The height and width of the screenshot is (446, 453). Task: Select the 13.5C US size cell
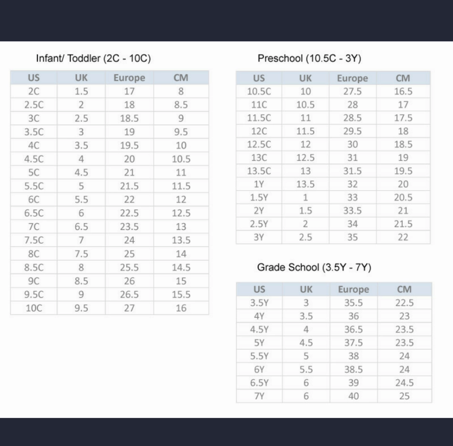point(259,171)
